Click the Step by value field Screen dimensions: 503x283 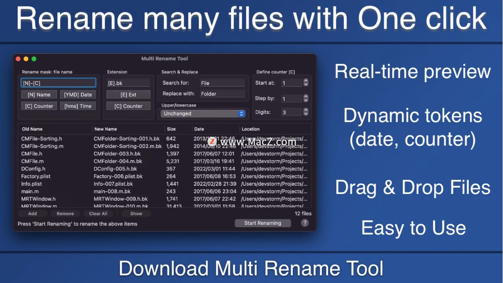(292, 99)
